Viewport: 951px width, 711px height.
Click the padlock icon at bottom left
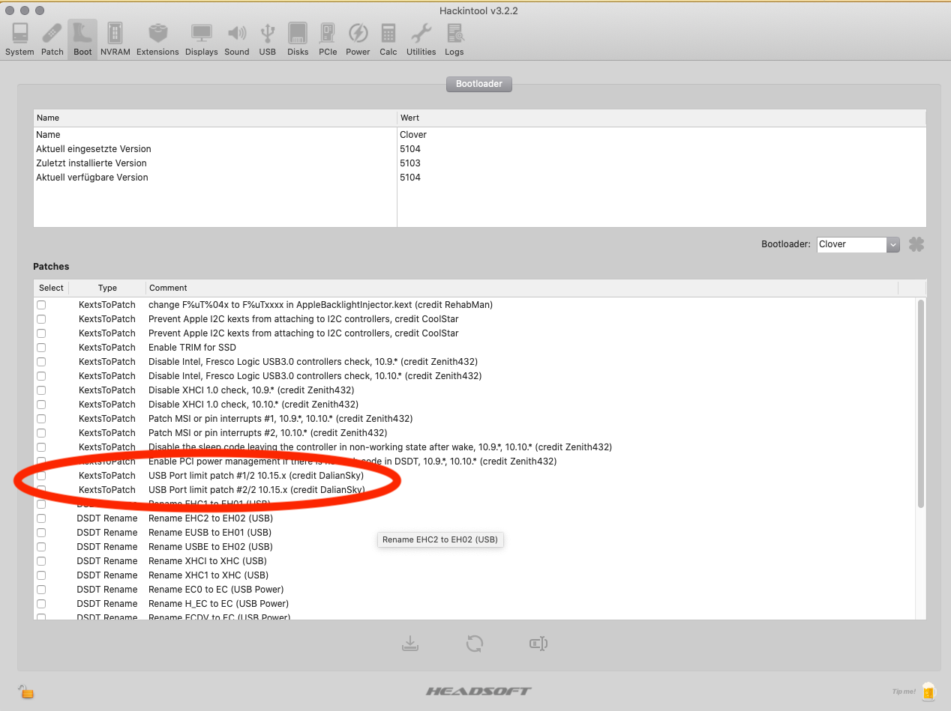[x=27, y=692]
